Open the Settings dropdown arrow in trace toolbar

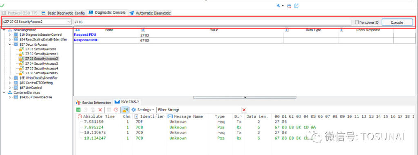153,110
